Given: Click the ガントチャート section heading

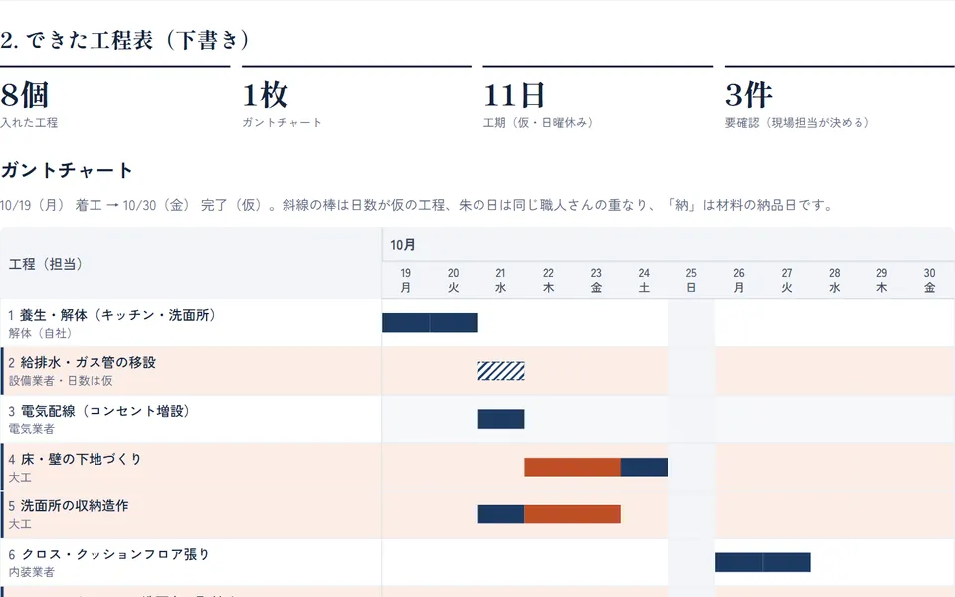Looking at the screenshot, I should click(67, 170).
